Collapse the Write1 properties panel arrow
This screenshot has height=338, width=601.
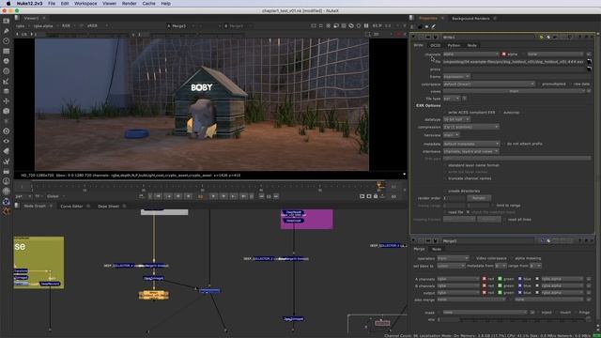(x=413, y=37)
